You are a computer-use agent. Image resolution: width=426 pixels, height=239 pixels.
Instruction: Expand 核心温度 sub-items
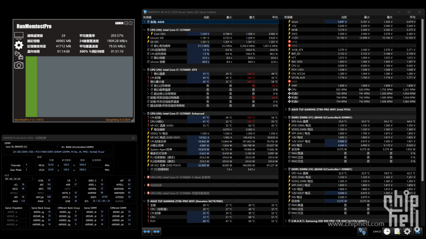pyautogui.click(x=148, y=74)
